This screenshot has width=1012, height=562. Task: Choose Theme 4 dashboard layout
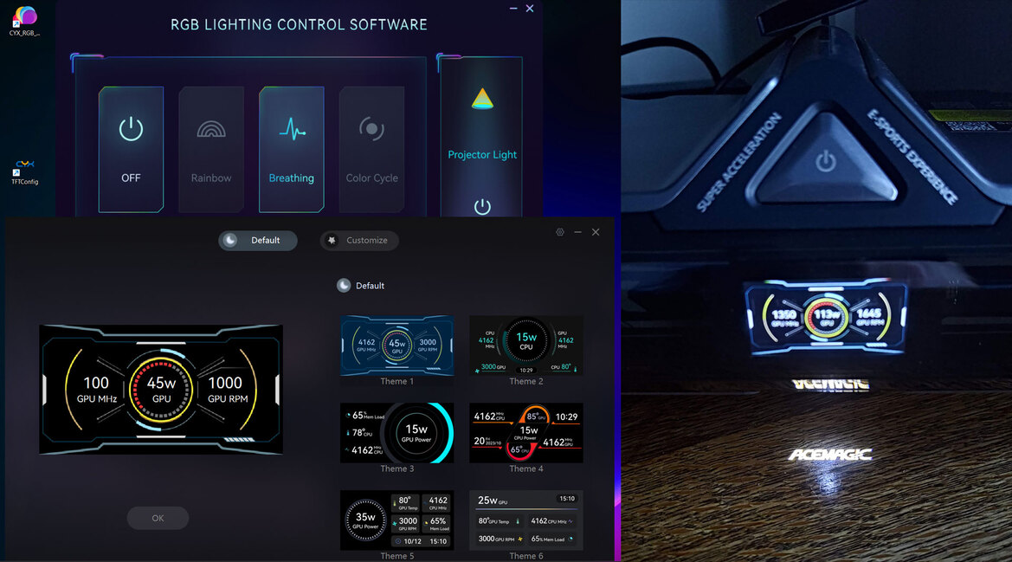click(x=525, y=432)
